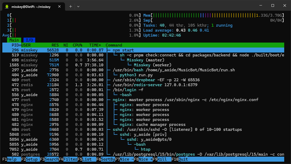The width and height of the screenshot is (291, 164).
Task: Click the DietPi terminal tab icon
Action: (x=7, y=7)
